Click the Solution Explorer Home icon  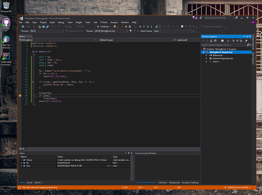click(211, 41)
